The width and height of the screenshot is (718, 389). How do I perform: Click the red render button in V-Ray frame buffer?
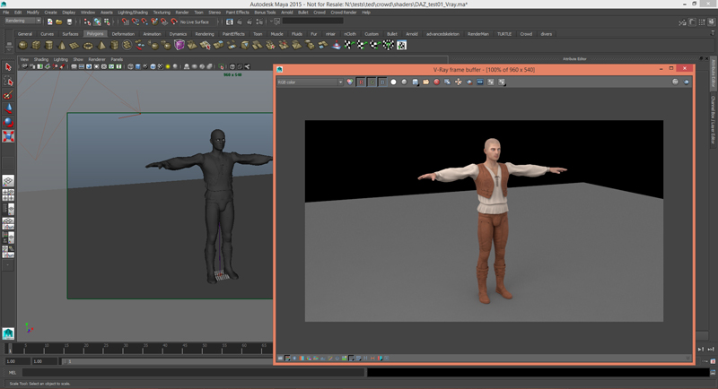point(436,82)
